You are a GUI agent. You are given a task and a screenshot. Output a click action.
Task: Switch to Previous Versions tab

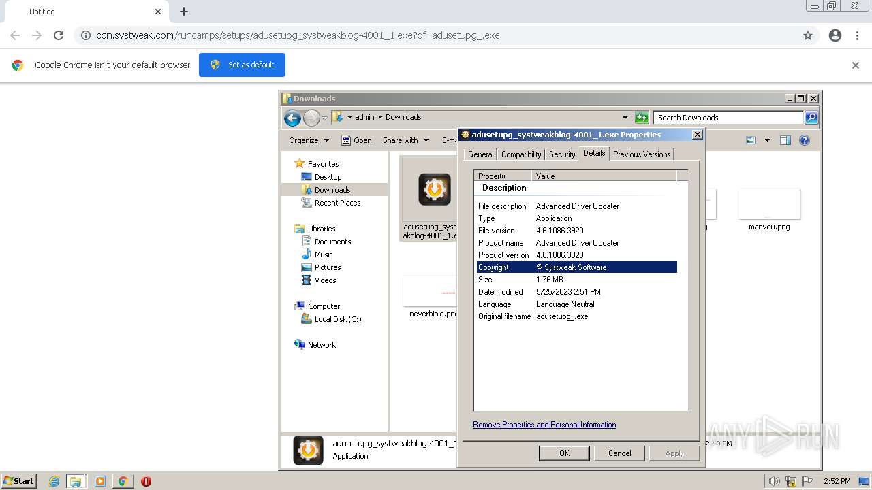642,154
